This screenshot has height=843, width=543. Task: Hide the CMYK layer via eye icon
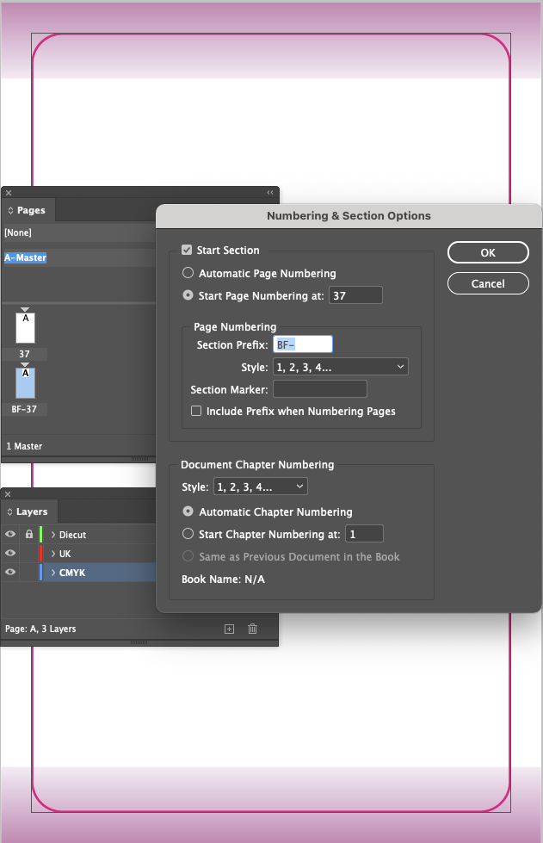pyautogui.click(x=10, y=572)
